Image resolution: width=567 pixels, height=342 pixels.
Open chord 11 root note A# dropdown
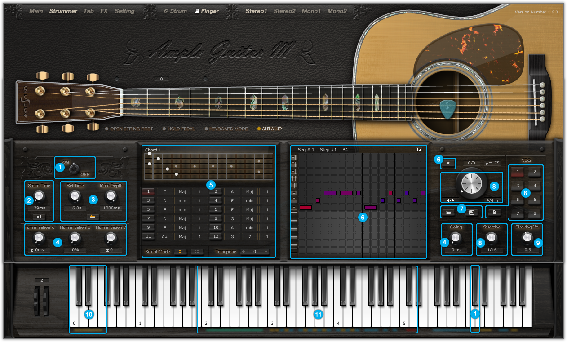coord(165,236)
